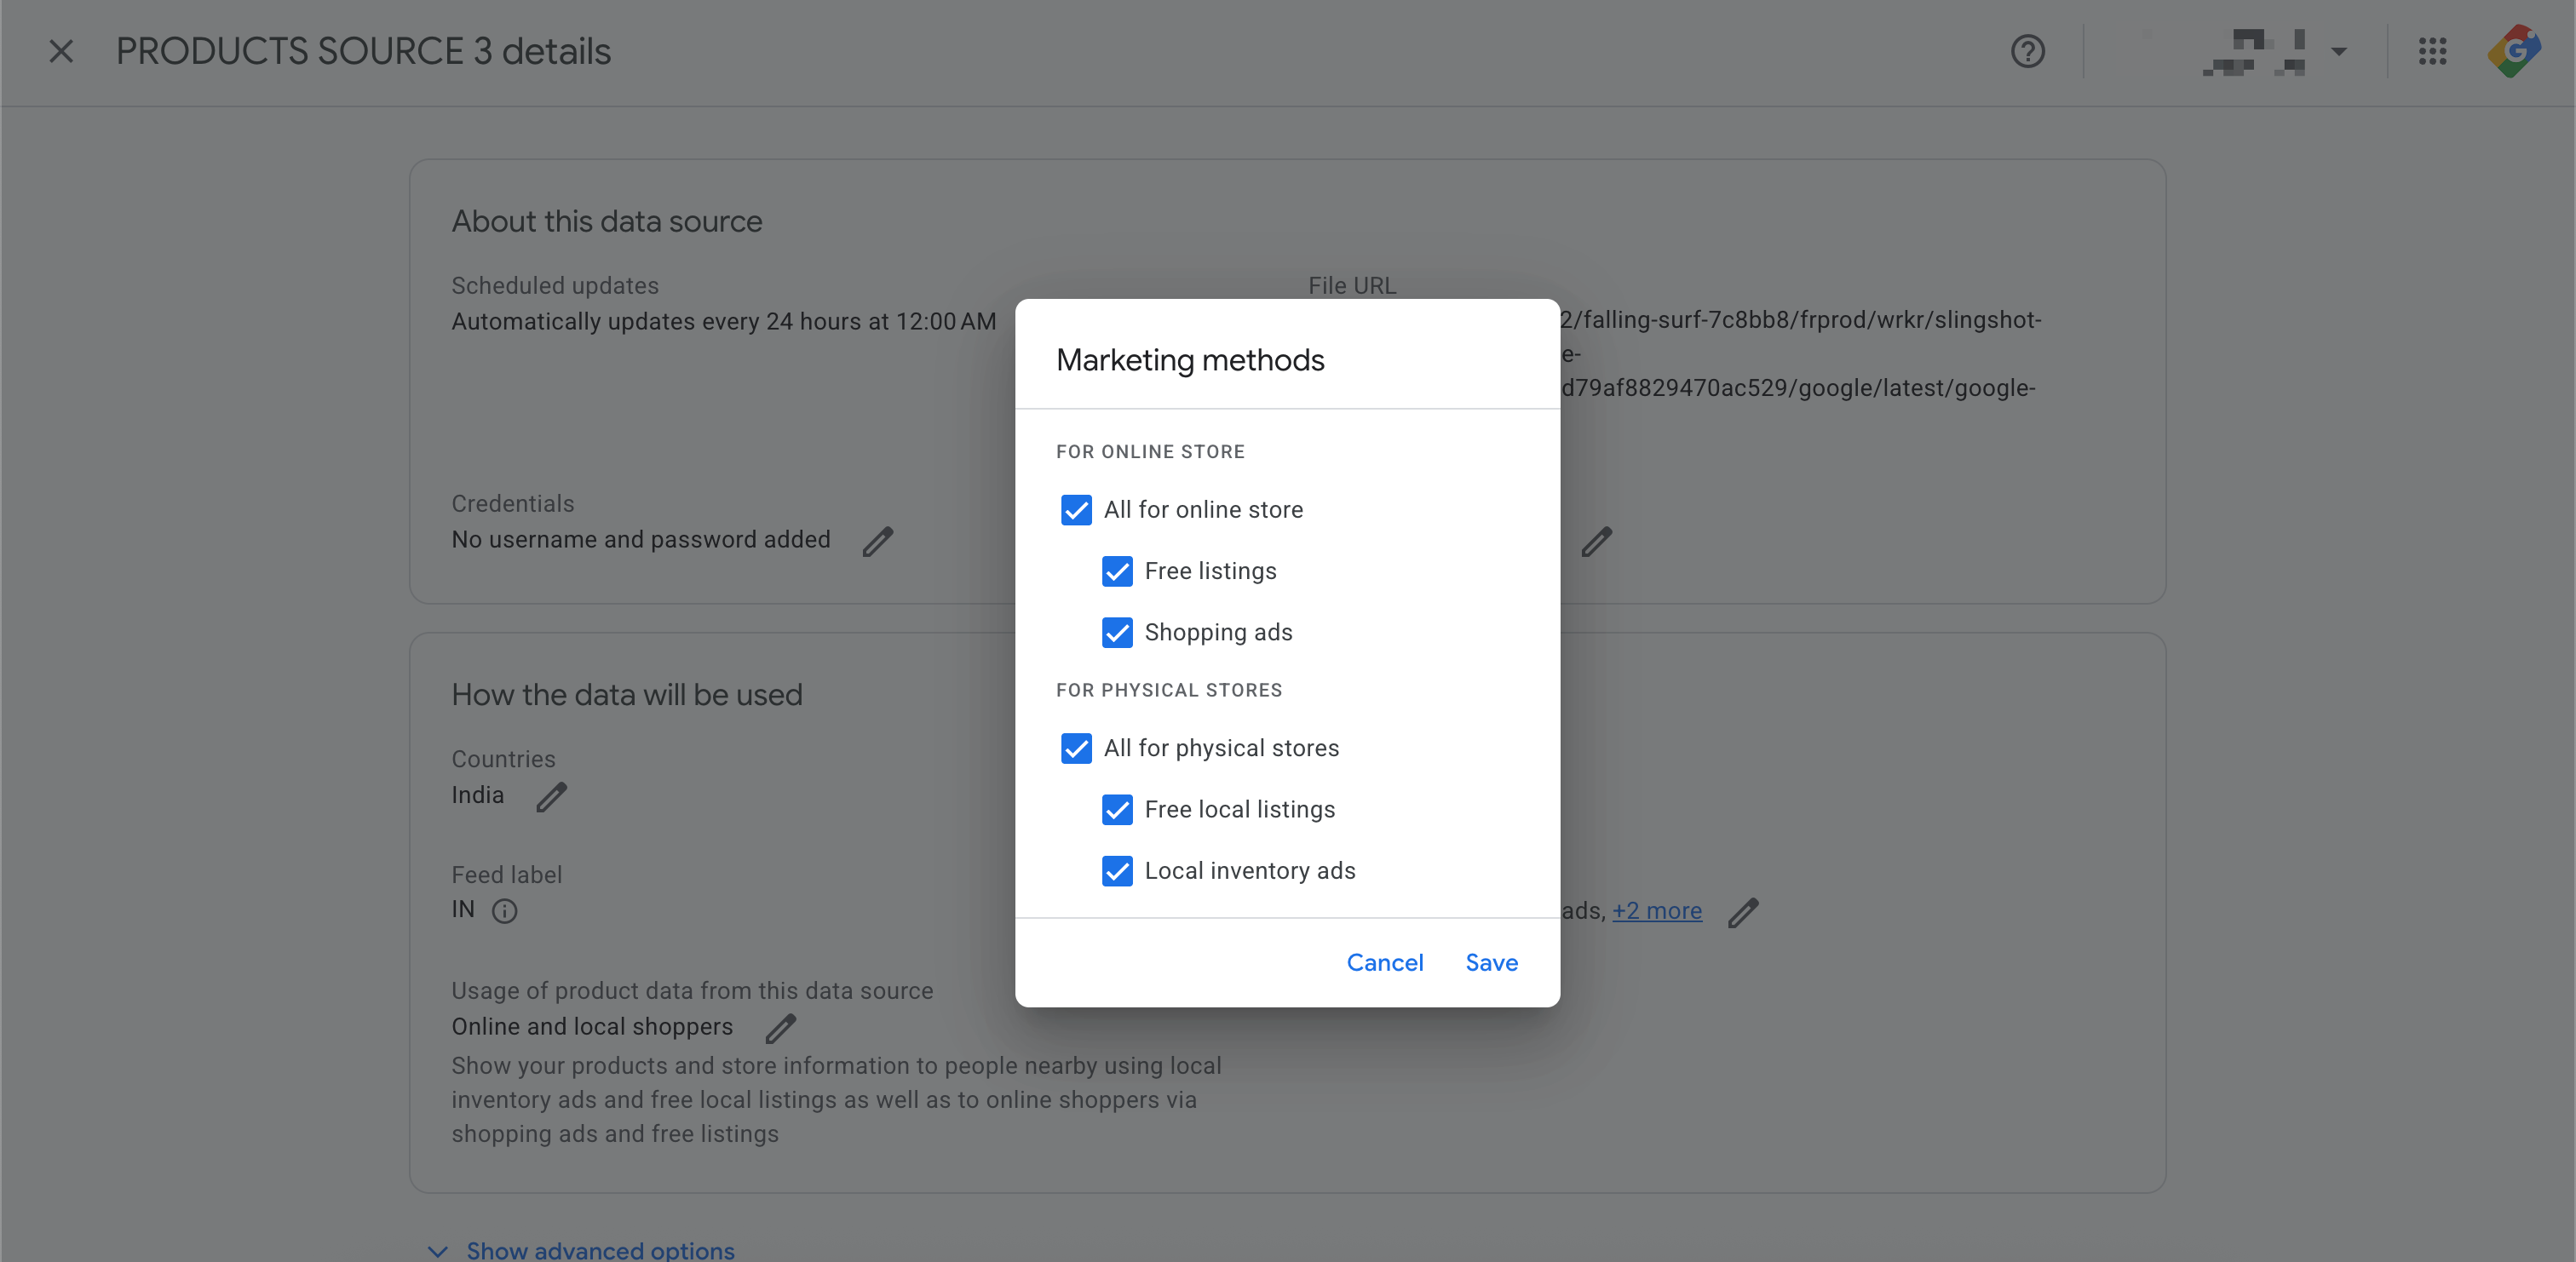Click pencil next to +2 more

point(1742,912)
